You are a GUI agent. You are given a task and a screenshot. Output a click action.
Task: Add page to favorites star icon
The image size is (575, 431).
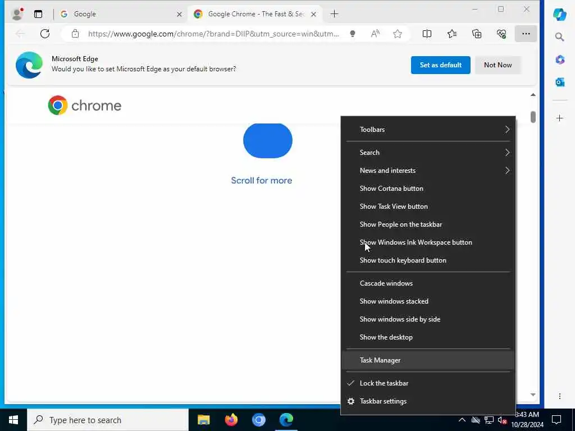click(x=398, y=34)
